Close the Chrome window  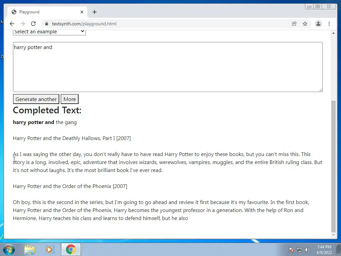click(x=329, y=7)
